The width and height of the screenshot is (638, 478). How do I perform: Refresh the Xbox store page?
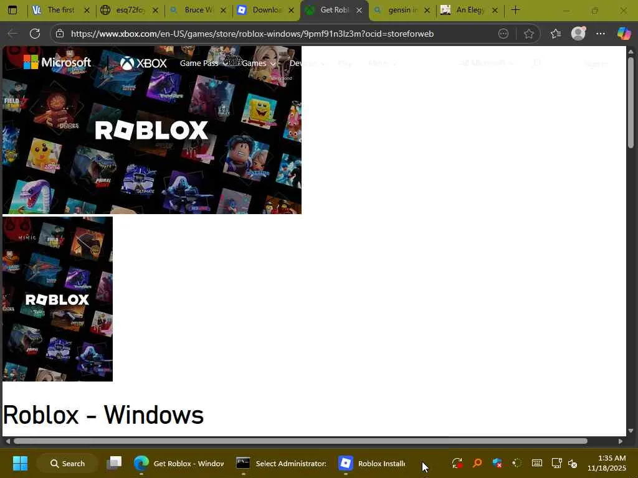(35, 34)
